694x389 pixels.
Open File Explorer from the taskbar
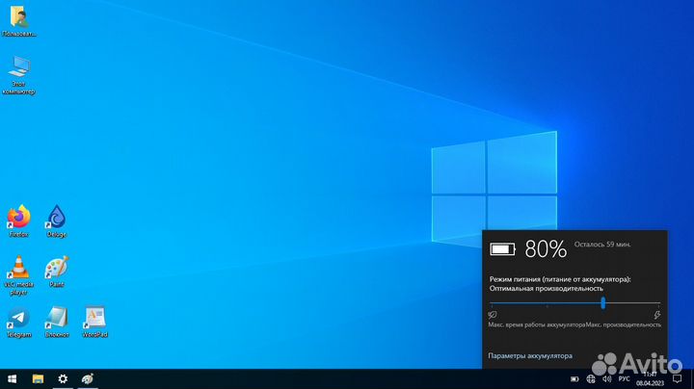coord(38,378)
